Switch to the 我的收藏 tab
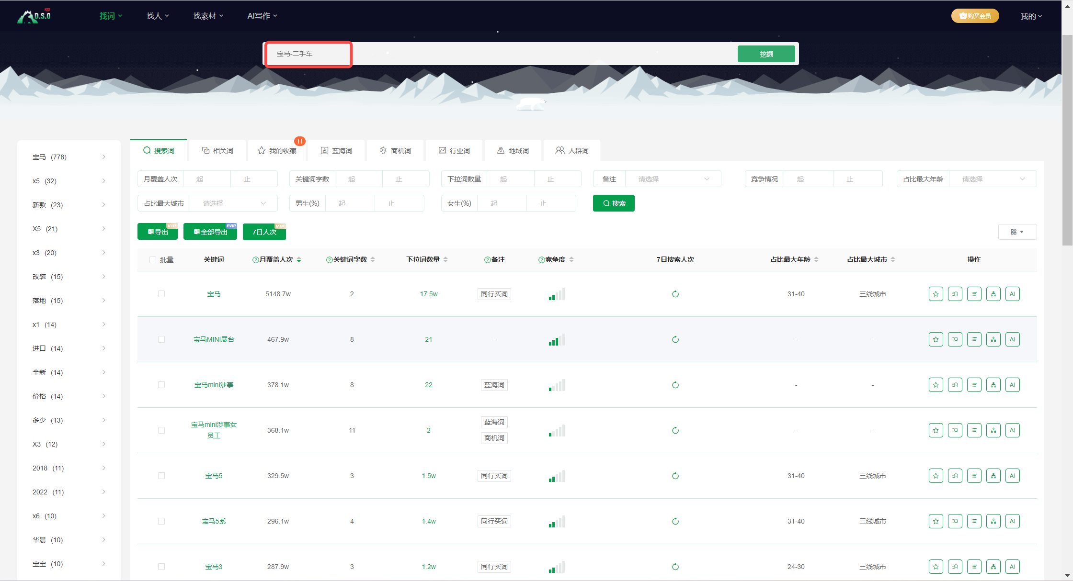Image resolution: width=1073 pixels, height=581 pixels. tap(277, 151)
